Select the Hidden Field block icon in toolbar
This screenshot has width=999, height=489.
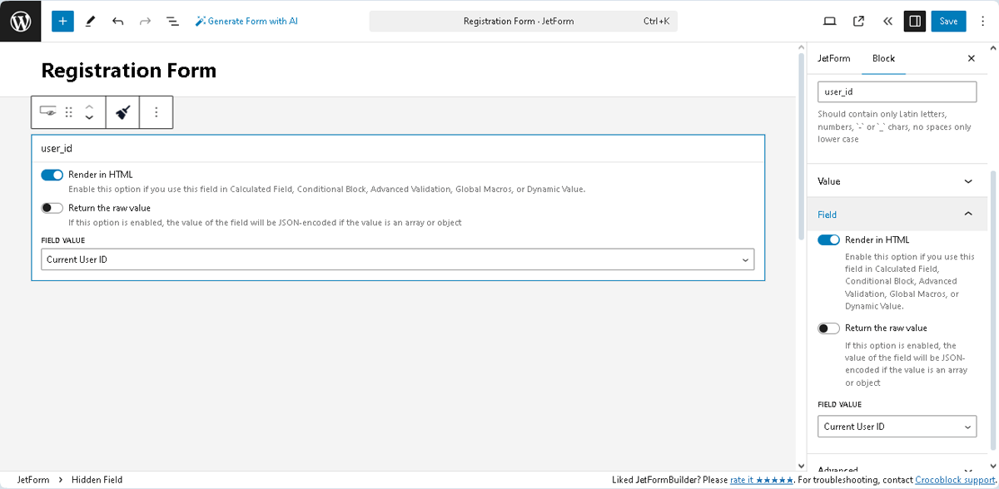[47, 111]
